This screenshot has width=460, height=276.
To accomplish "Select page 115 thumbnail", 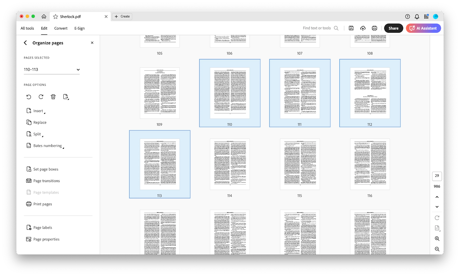I will pyautogui.click(x=300, y=164).
